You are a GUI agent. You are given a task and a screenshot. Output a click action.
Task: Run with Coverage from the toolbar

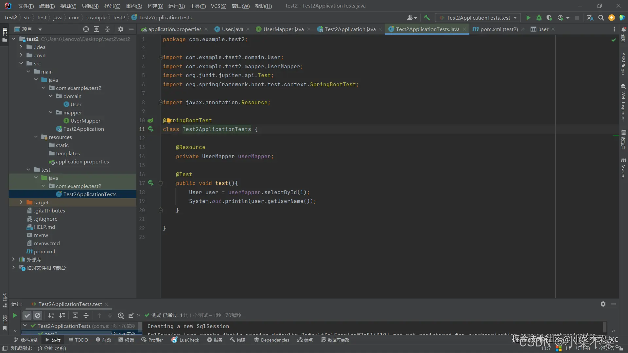549,18
